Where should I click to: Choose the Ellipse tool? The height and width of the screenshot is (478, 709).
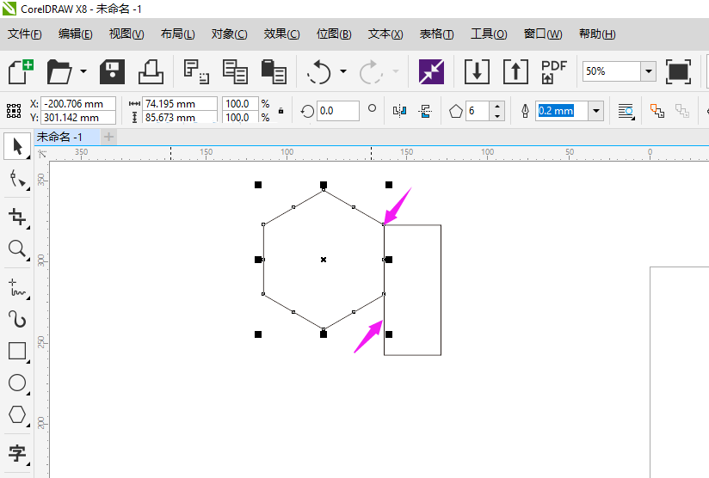(17, 383)
